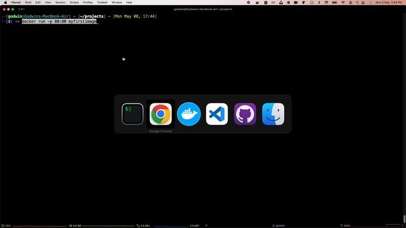
Task: Click the iTerm window title text
Action: click(203, 9)
